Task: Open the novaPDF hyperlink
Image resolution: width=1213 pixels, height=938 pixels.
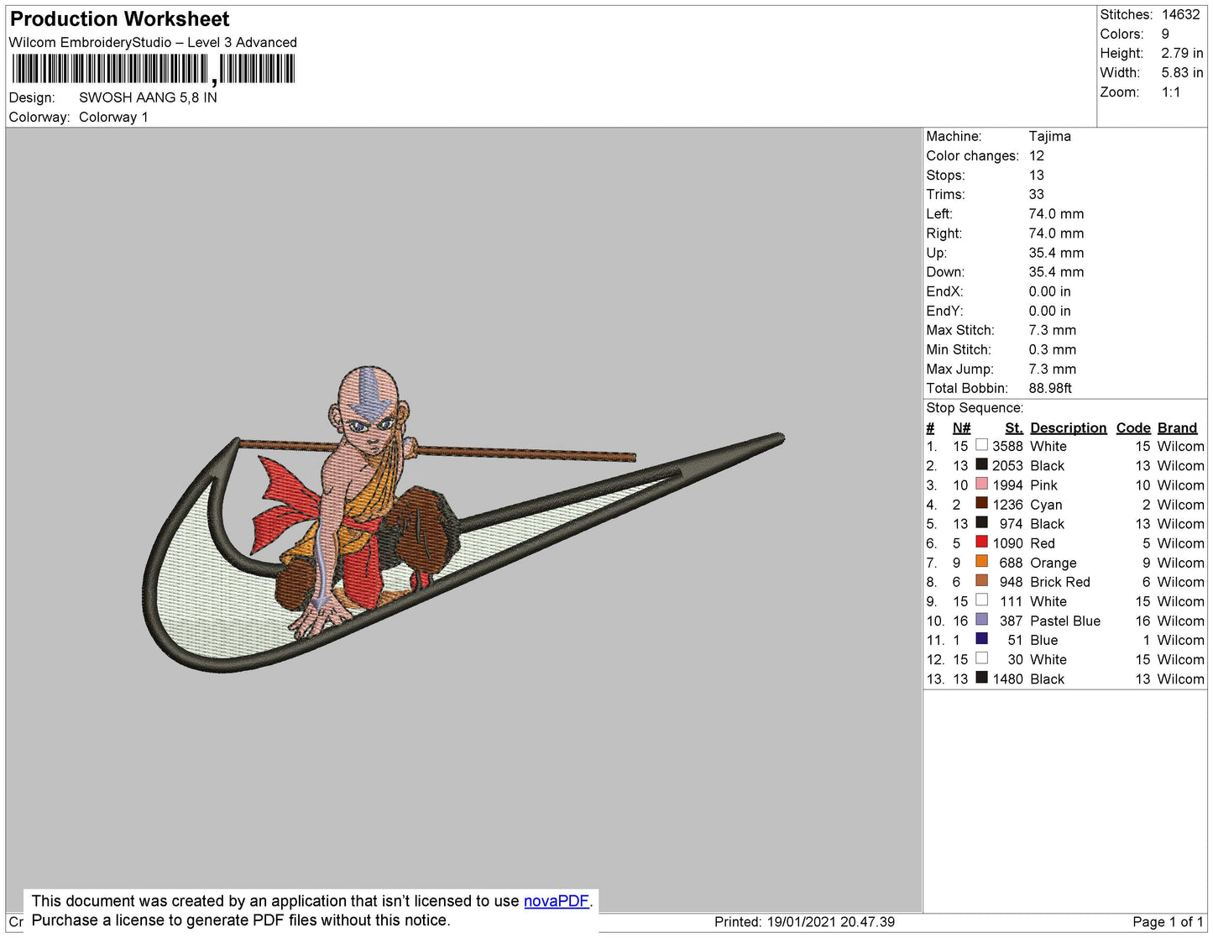Action: (556, 901)
